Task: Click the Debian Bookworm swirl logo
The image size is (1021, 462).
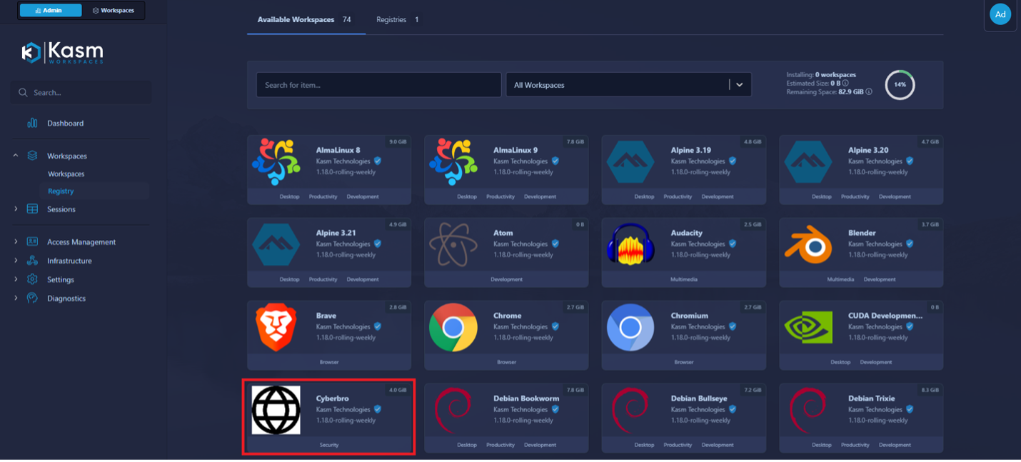Action: [x=453, y=410]
